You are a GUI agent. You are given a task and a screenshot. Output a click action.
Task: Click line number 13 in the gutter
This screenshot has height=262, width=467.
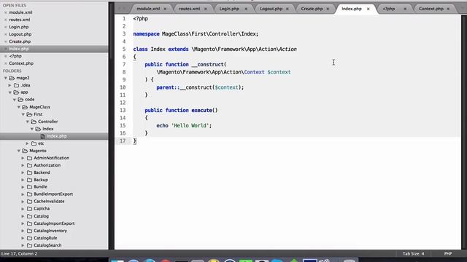[x=123, y=110]
